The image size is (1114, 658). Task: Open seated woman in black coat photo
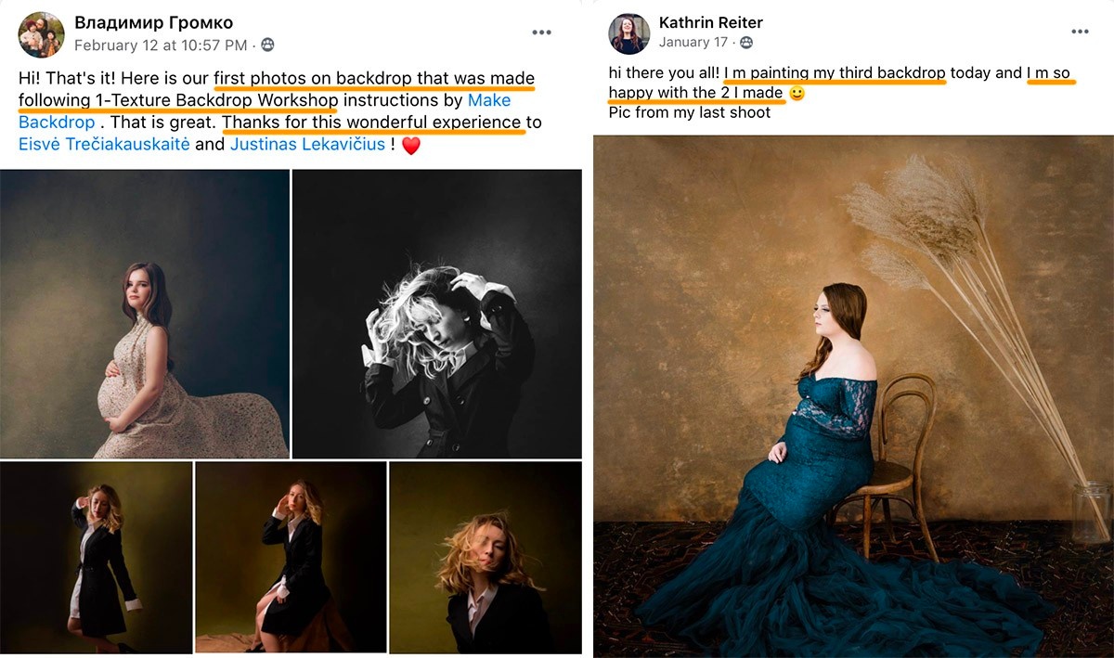(291, 557)
